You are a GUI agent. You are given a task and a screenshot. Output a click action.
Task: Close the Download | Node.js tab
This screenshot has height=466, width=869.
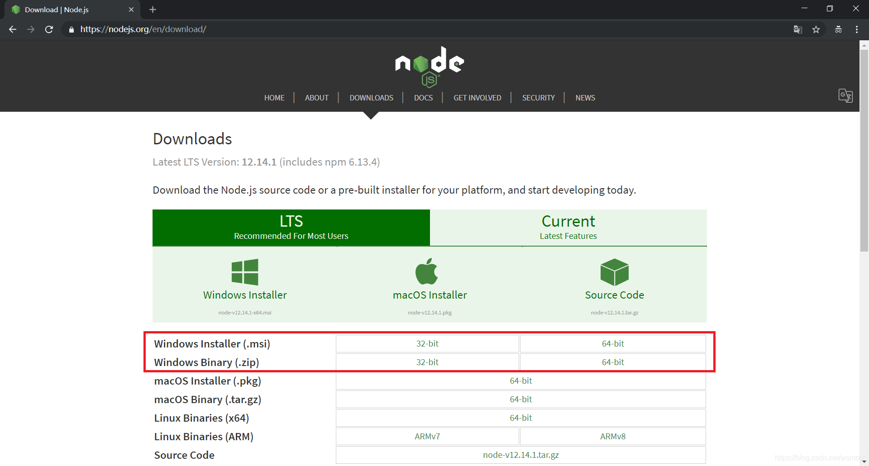click(x=131, y=10)
